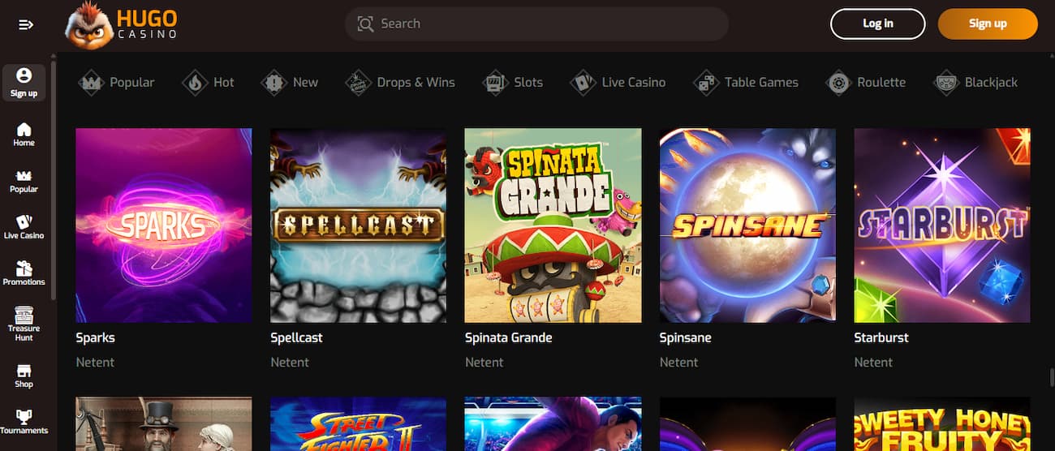1055x451 pixels.
Task: Open the Sparks game thumbnail
Action: point(164,225)
